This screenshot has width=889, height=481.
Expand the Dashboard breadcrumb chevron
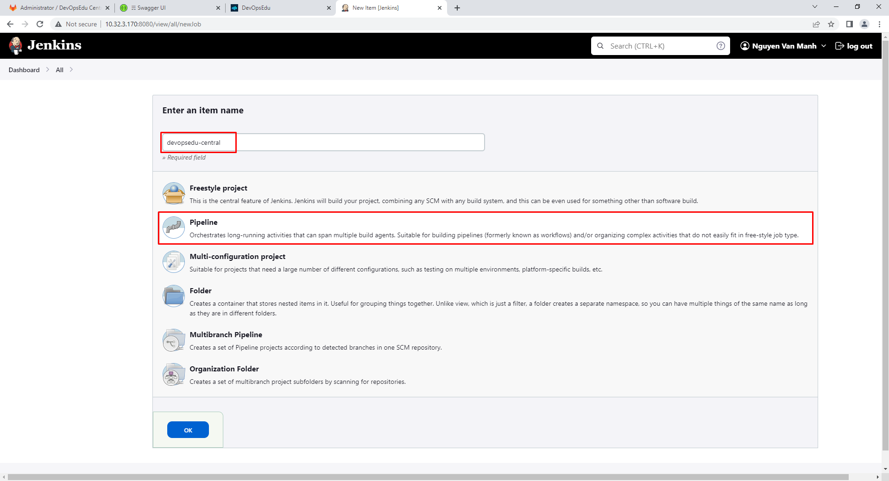coord(48,69)
